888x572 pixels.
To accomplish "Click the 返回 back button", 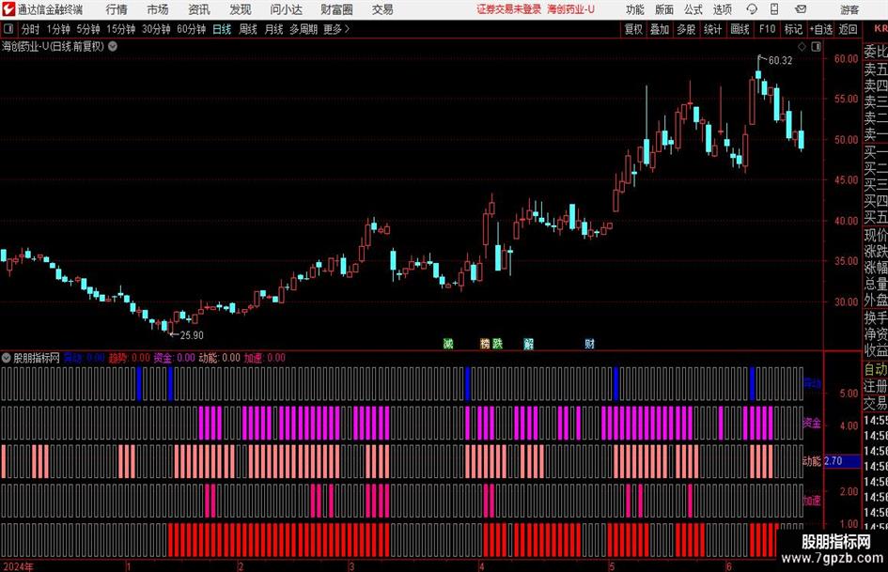I will pos(848,29).
